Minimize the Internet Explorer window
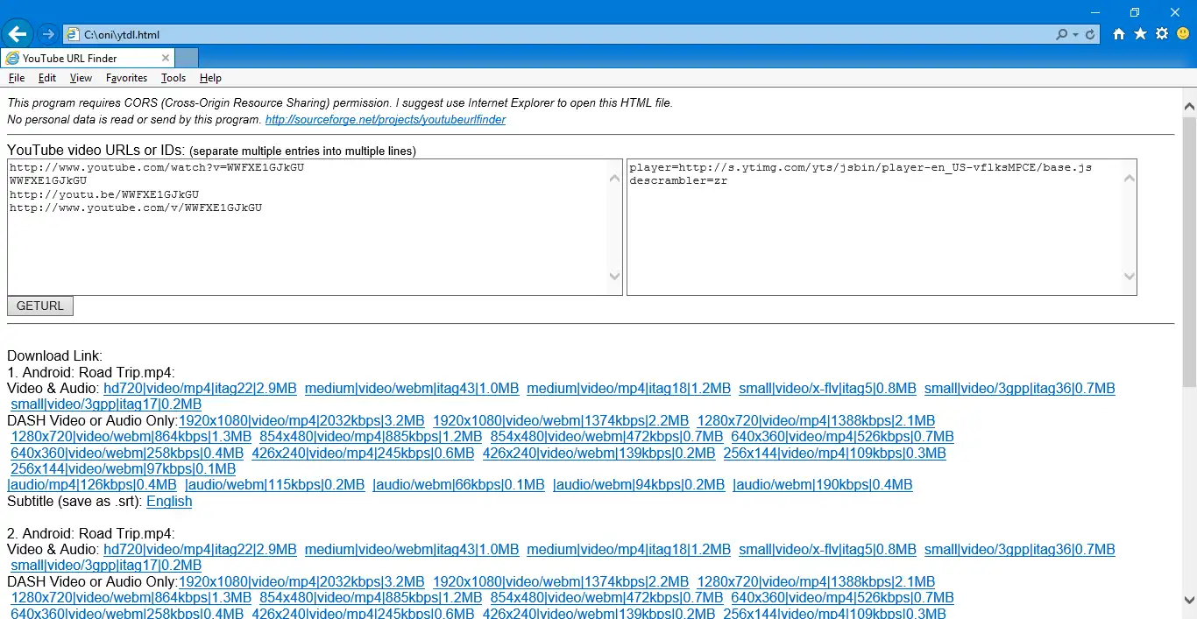The height and width of the screenshot is (619, 1197). [1094, 12]
